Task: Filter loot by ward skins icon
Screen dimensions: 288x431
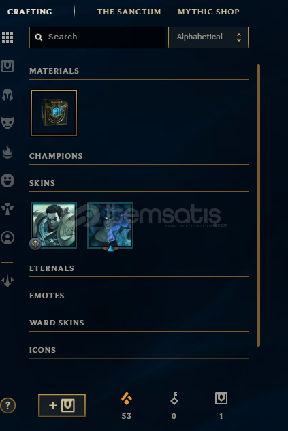Action: pos(7,209)
